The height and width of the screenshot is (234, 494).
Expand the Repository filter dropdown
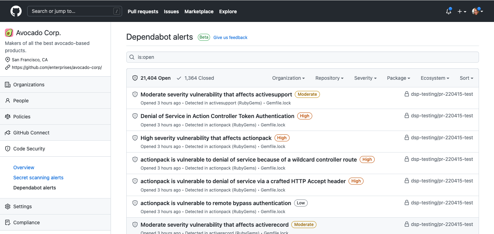329,78
